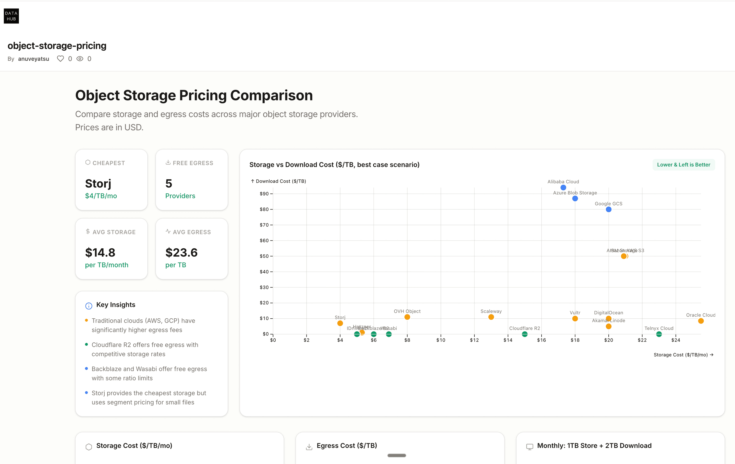Click the Cloudflare R2 green dot
735x464 pixels.
coord(524,334)
